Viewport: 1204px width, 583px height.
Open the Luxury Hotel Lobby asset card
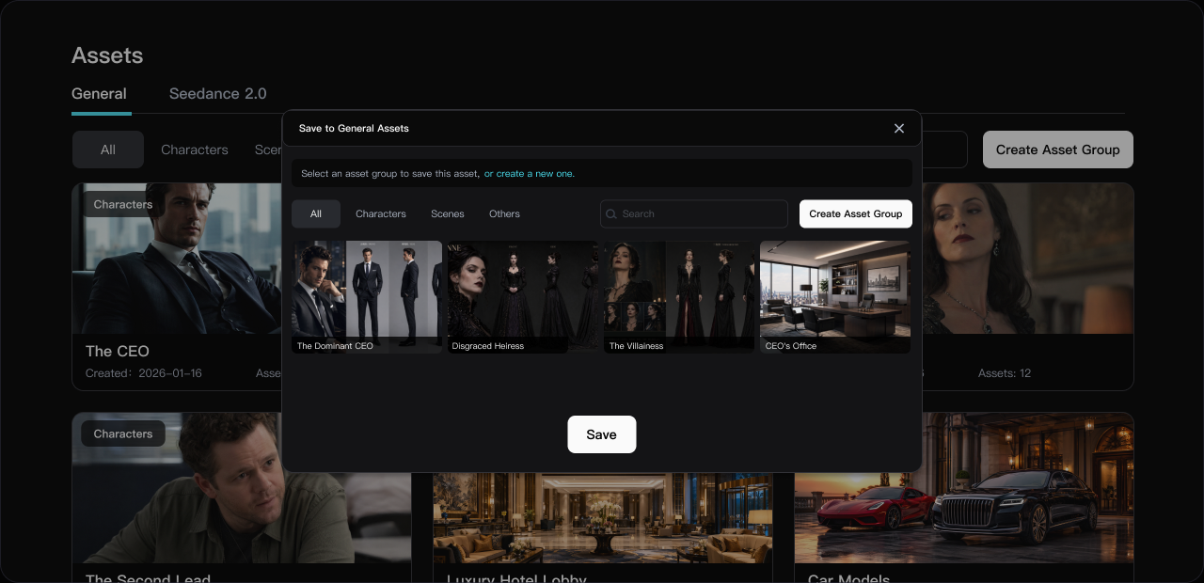tap(603, 527)
